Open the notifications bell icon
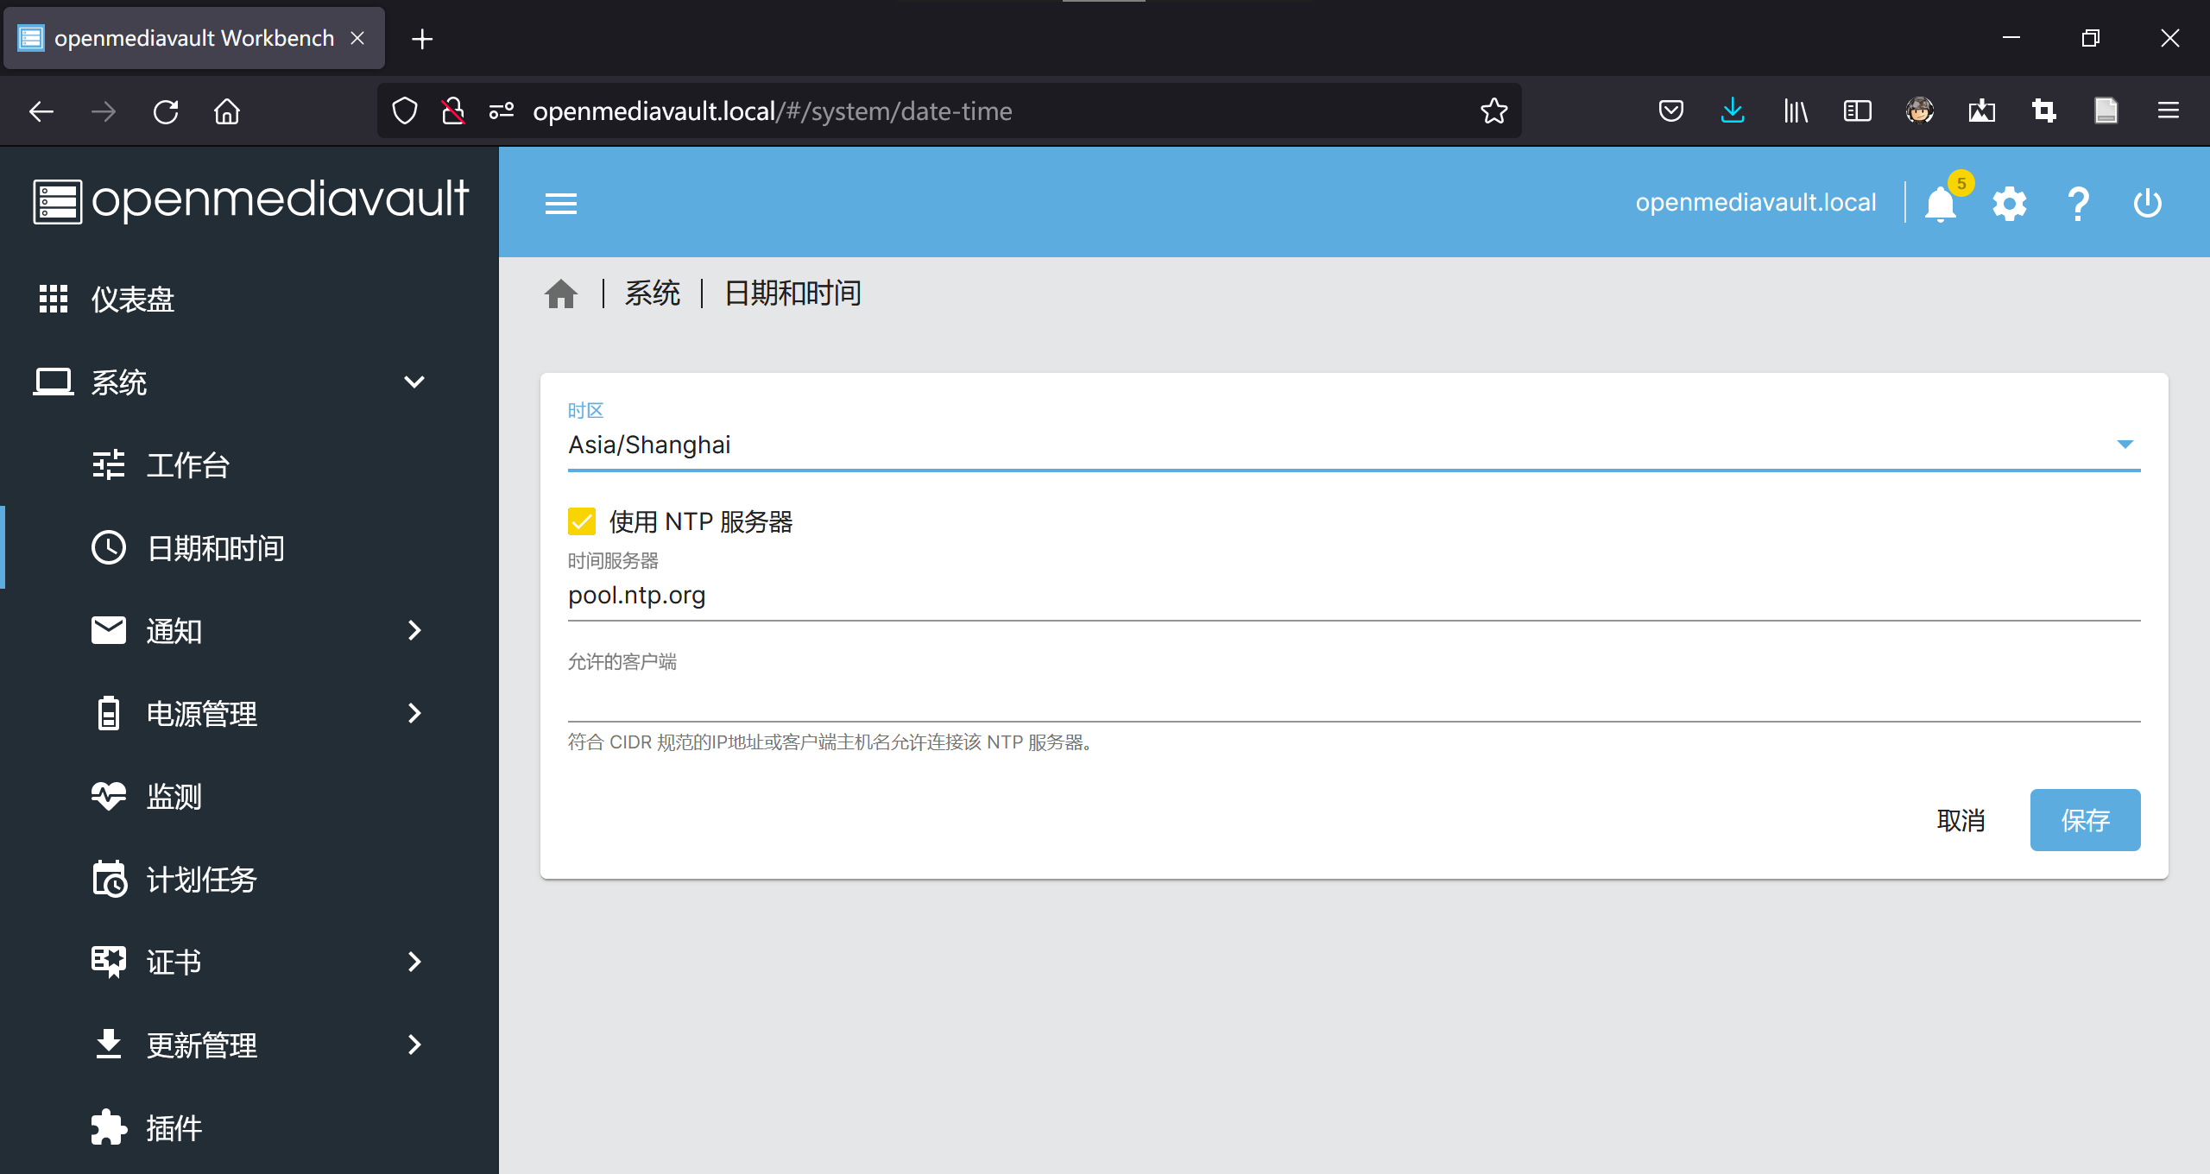The height and width of the screenshot is (1174, 2210). (1940, 204)
